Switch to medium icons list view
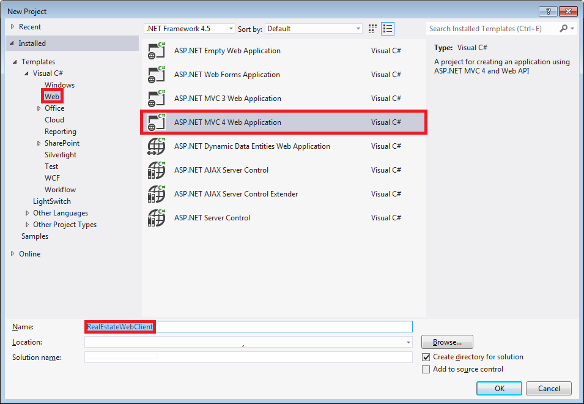The image size is (584, 404). click(x=388, y=29)
